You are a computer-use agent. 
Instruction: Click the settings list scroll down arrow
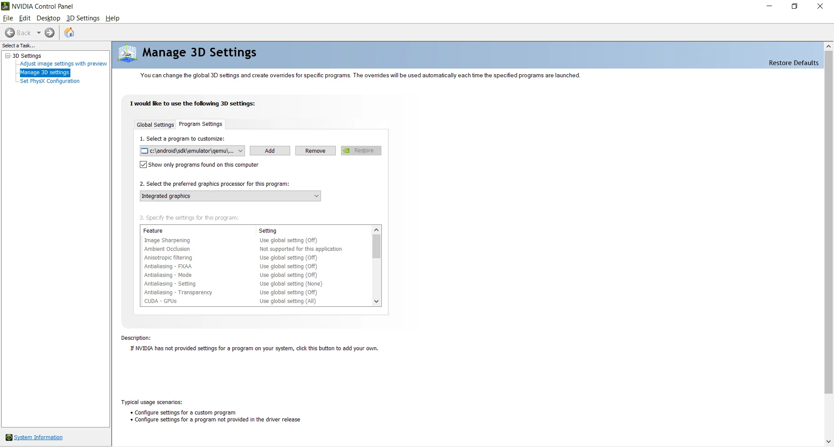[x=377, y=302]
